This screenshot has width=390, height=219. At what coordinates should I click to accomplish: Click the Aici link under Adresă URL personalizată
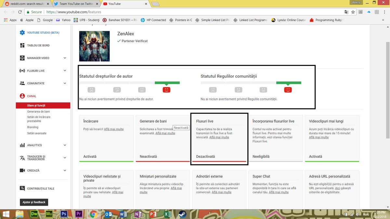click(x=337, y=188)
